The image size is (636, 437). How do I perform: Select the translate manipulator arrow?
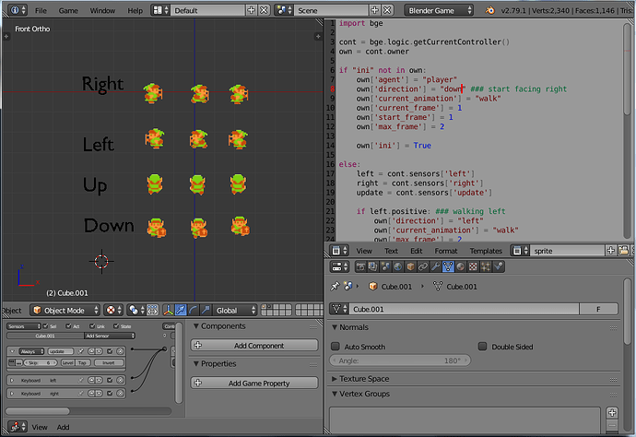[x=181, y=311]
